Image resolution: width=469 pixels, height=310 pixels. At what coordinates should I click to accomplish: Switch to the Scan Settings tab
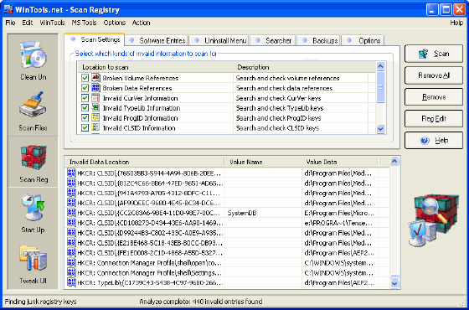tap(94, 39)
